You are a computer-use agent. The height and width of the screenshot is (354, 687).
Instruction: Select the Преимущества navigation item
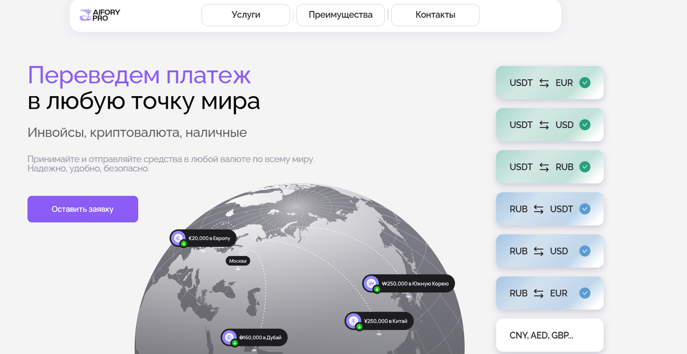[340, 15]
